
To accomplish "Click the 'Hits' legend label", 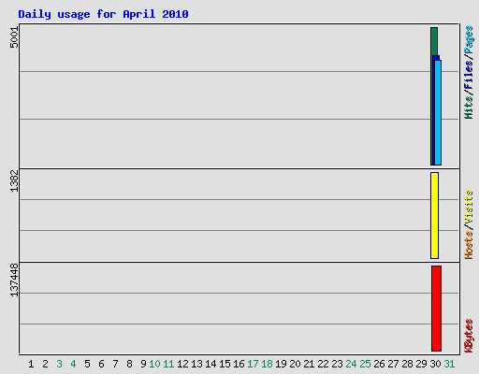I will click(469, 108).
